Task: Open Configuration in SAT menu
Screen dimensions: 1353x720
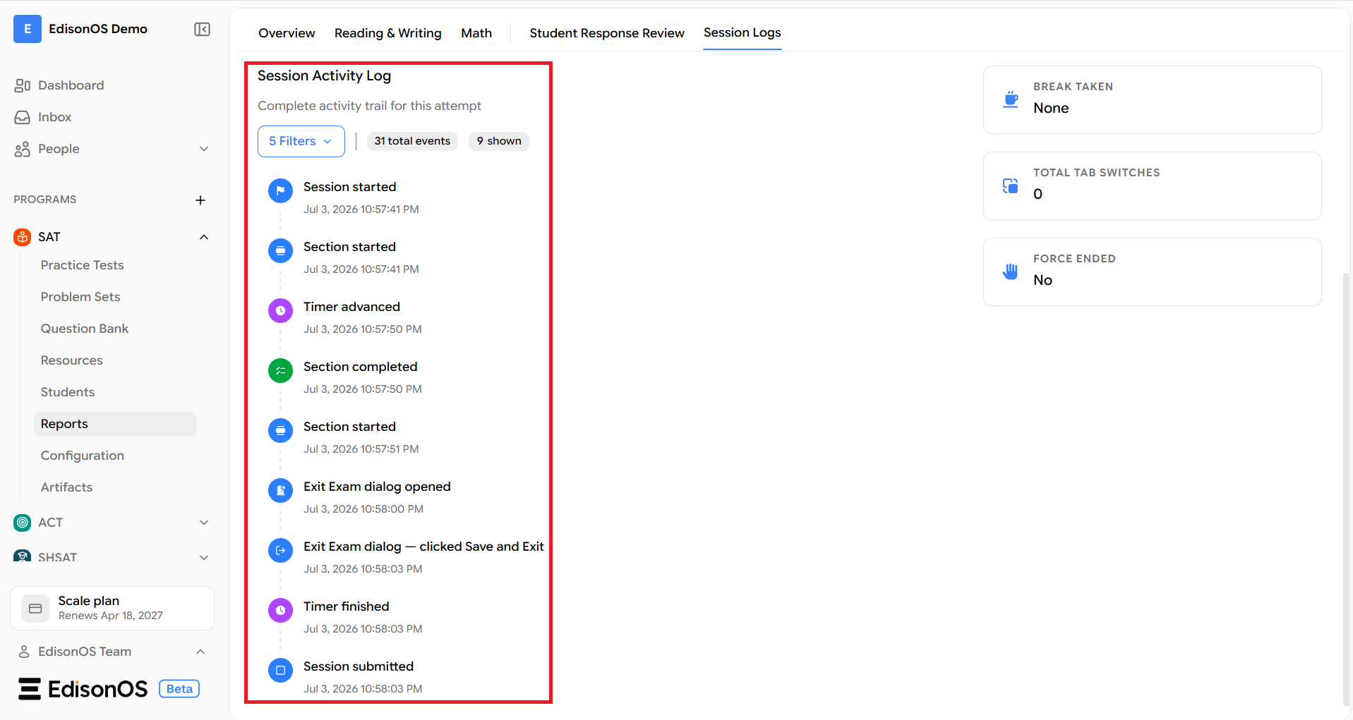Action: [x=83, y=456]
